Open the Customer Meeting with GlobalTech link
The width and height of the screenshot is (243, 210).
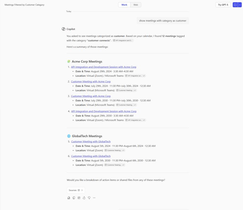91,141
